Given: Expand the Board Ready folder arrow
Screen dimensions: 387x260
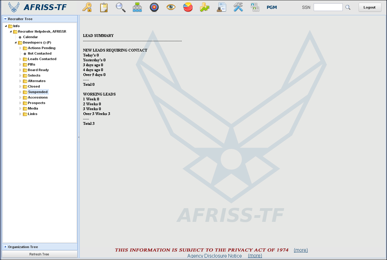Looking at the screenshot, I should tap(20, 70).
